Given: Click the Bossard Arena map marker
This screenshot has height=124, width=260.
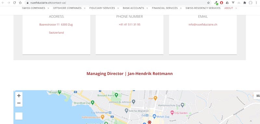Looking at the screenshot, I should [x=116, y=95].
